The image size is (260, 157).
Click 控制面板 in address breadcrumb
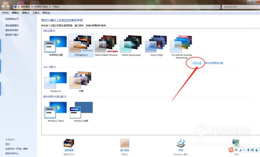(25, 7)
